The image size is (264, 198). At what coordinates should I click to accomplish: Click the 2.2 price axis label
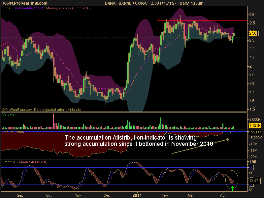tap(252, 49)
